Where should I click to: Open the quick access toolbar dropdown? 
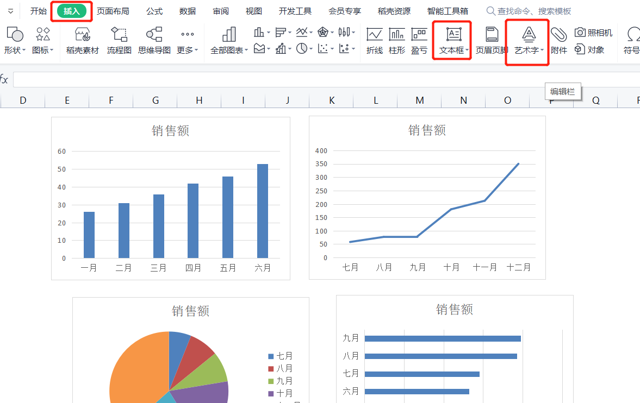(x=11, y=11)
